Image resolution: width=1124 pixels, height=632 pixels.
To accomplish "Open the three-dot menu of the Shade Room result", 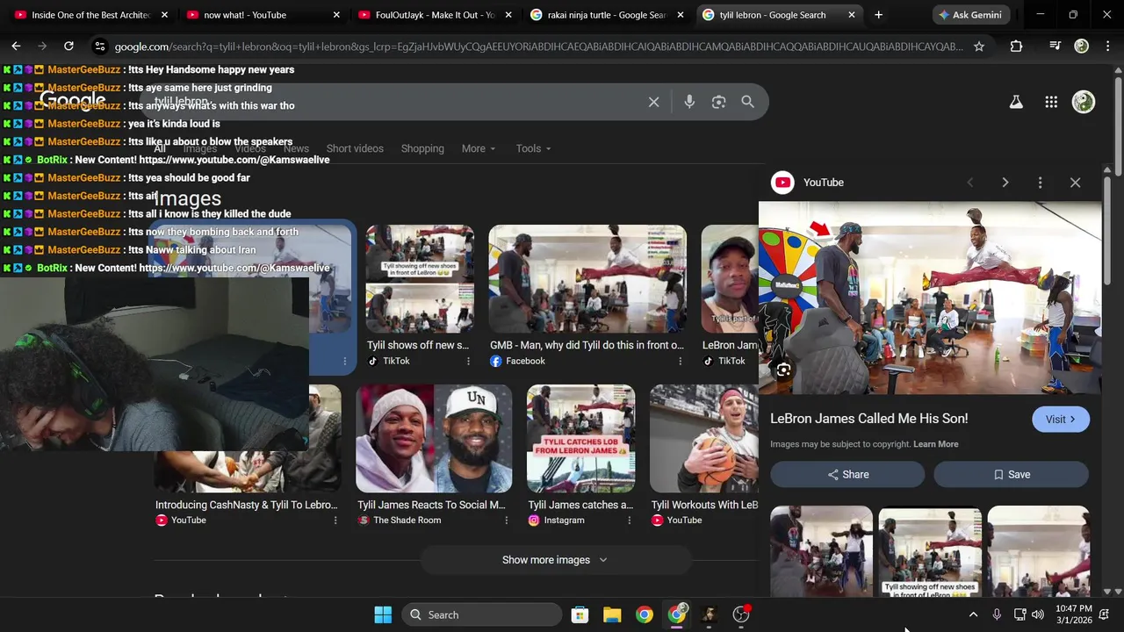I will [x=506, y=521].
